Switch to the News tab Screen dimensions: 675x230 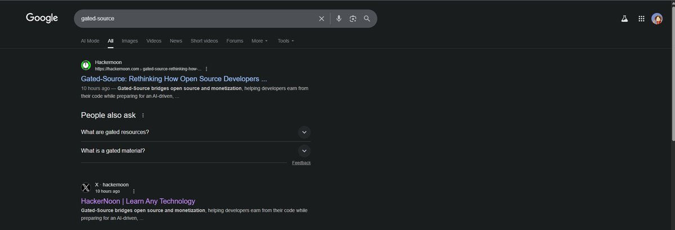pyautogui.click(x=176, y=41)
